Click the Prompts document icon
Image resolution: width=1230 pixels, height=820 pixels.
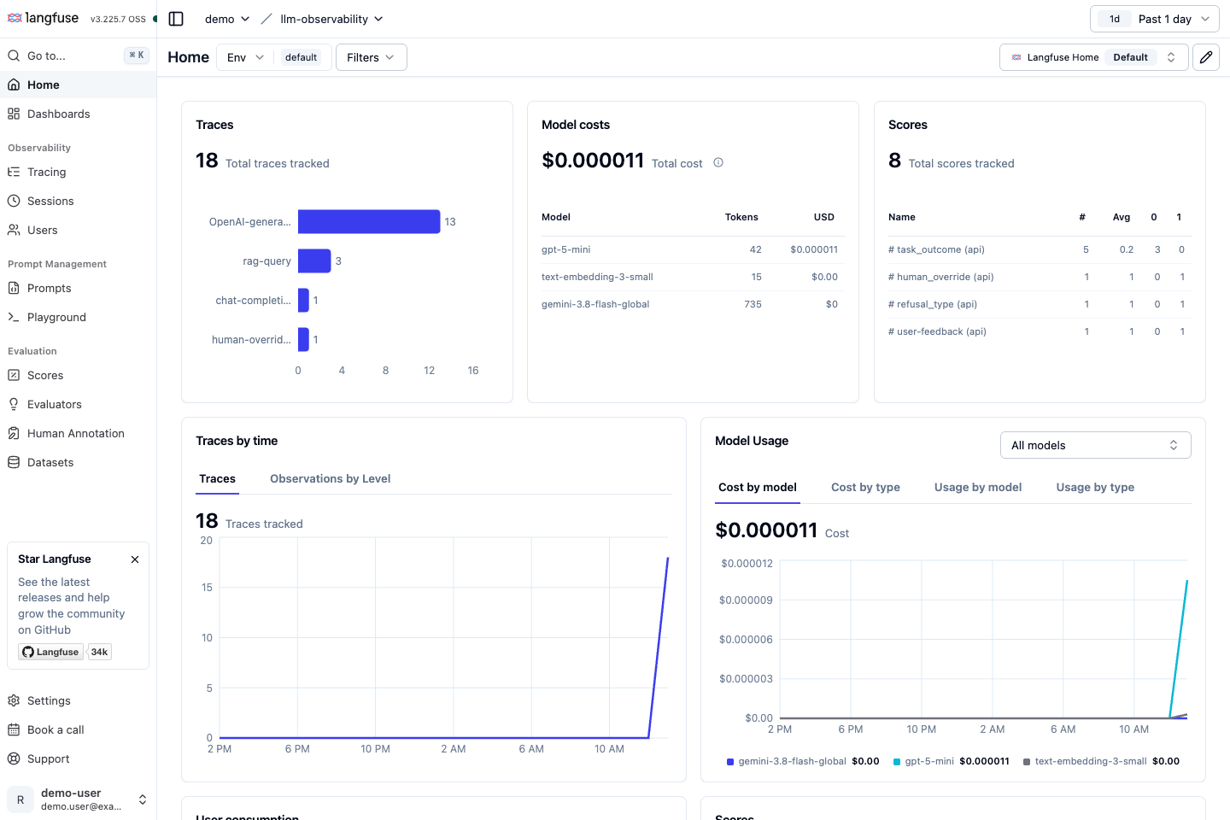pyautogui.click(x=14, y=288)
